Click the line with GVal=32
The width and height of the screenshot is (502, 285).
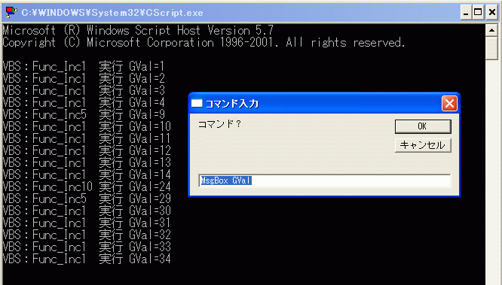tap(87, 235)
